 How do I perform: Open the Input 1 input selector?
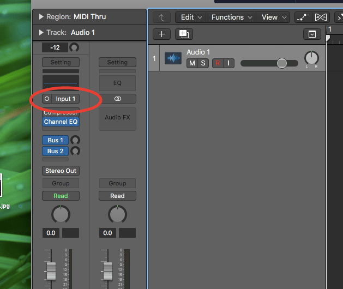coord(65,99)
